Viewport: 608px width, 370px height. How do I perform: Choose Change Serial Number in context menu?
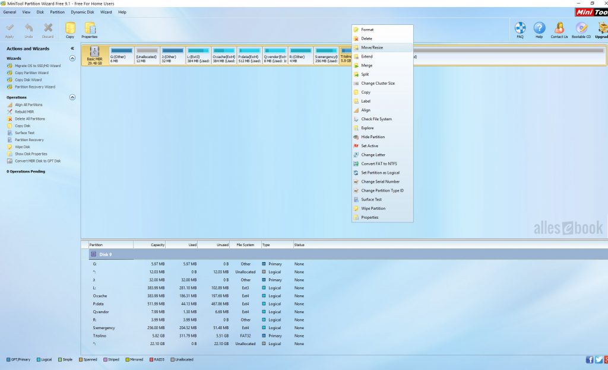pyautogui.click(x=382, y=181)
